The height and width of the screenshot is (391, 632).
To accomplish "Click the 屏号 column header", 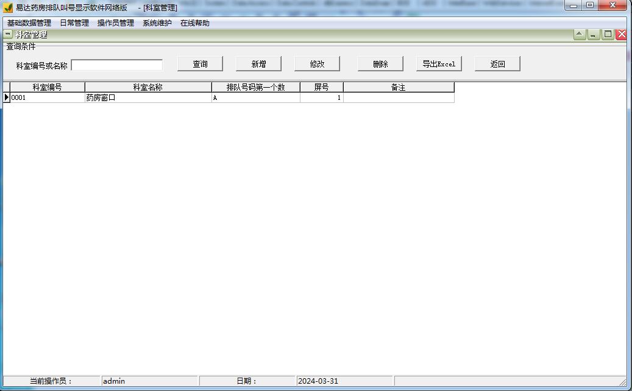I will (x=322, y=86).
